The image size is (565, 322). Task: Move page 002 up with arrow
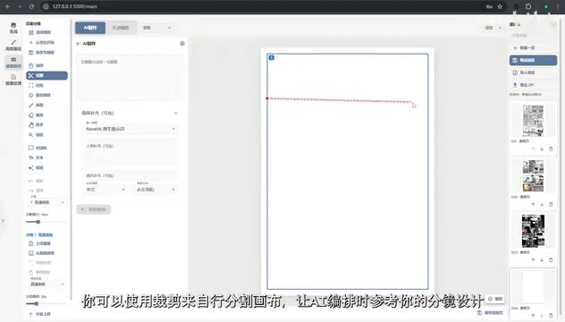coord(533,204)
